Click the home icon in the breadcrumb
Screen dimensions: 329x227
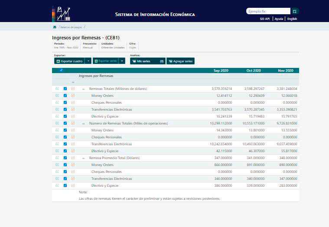55,27
